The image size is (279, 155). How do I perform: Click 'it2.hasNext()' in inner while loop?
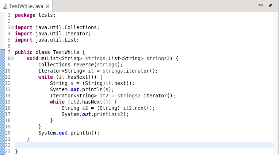pyautogui.click(x=89, y=102)
